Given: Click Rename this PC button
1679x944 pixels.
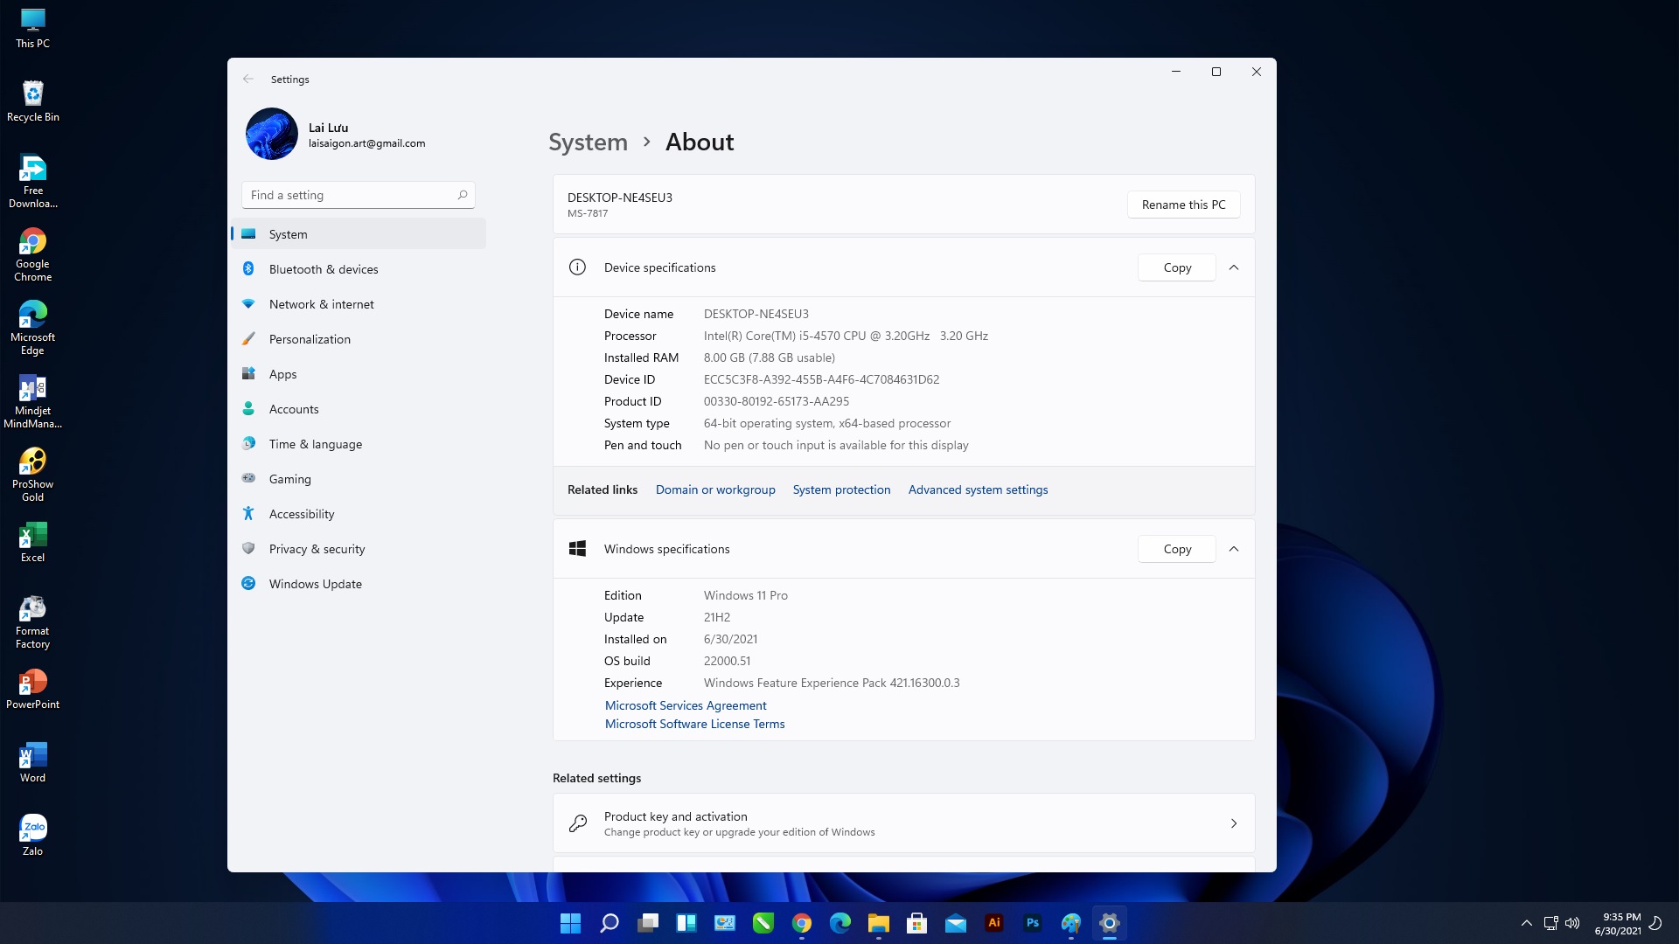Looking at the screenshot, I should coord(1184,205).
